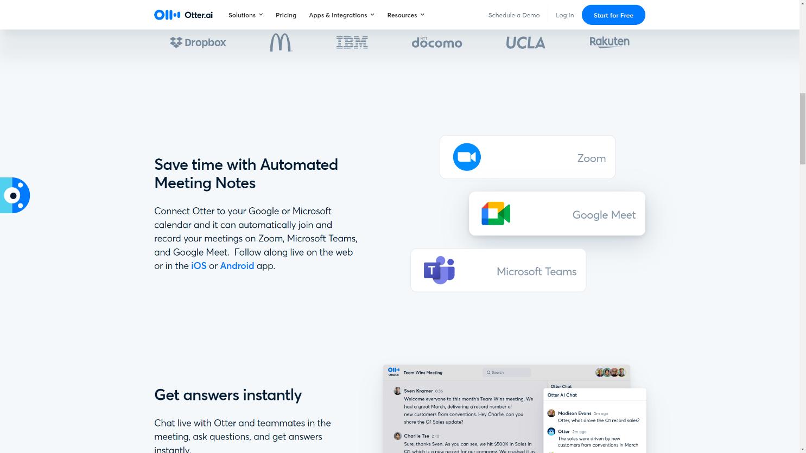Expand the Resources dropdown menu
The image size is (806, 453).
point(405,15)
